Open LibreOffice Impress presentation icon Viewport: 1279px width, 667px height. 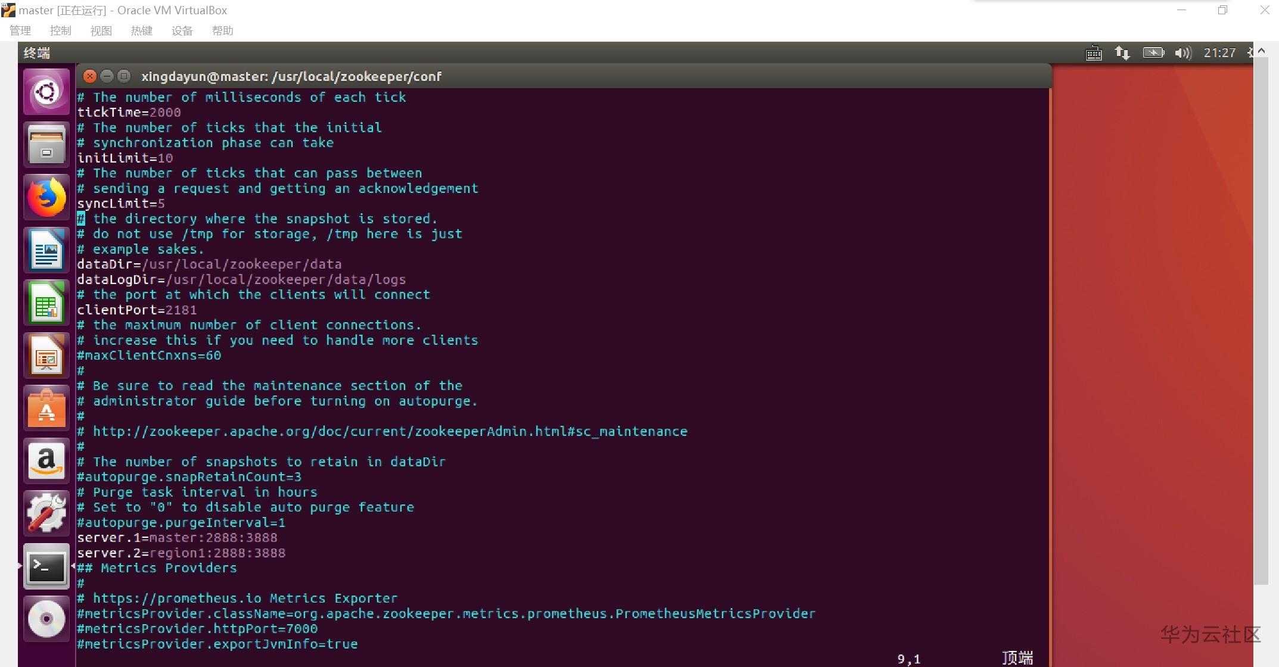click(46, 356)
